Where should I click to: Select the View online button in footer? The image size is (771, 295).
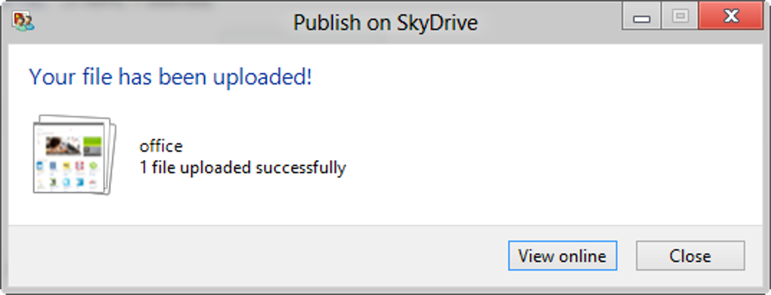pos(562,256)
